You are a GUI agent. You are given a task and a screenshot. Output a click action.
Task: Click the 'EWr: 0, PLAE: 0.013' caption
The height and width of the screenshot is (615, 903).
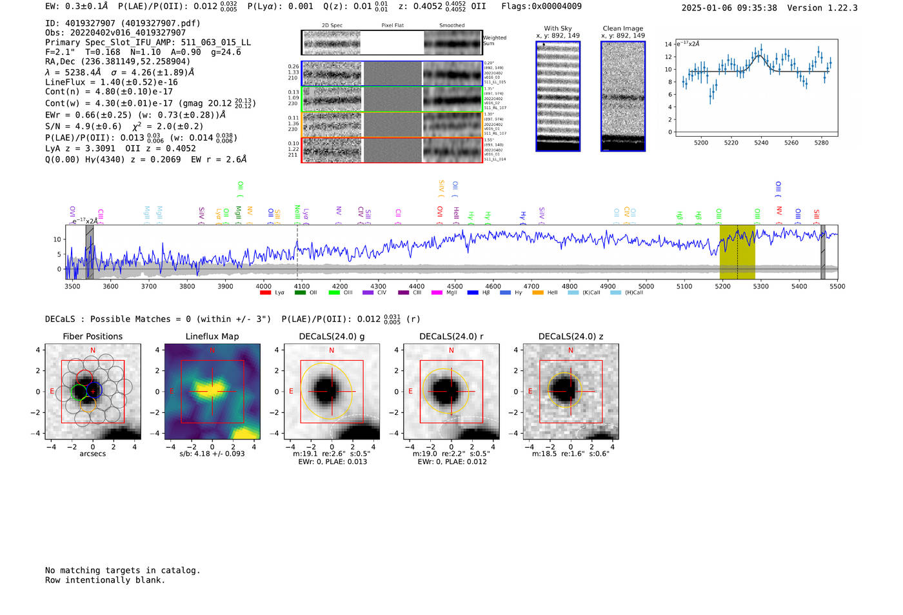point(332,462)
